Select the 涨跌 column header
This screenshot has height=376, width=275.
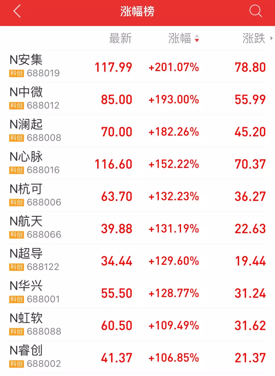tap(254, 38)
